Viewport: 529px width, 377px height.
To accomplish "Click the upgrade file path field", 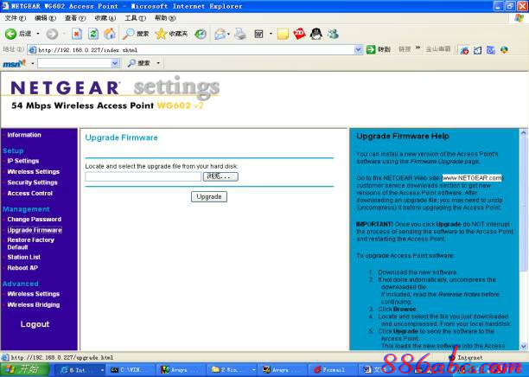I will coord(143,176).
